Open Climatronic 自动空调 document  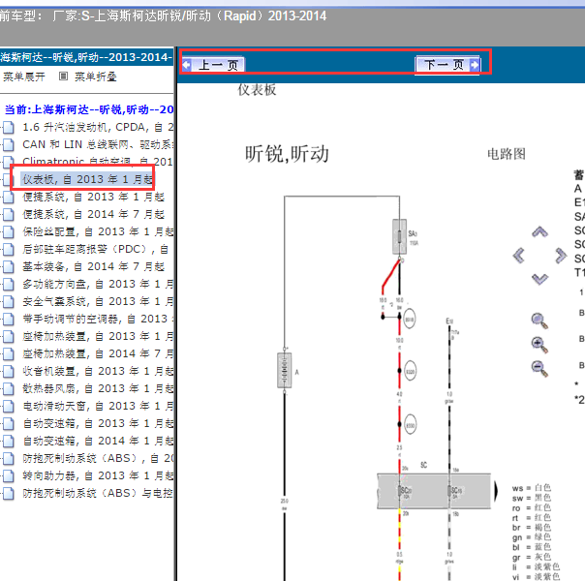[98, 162]
